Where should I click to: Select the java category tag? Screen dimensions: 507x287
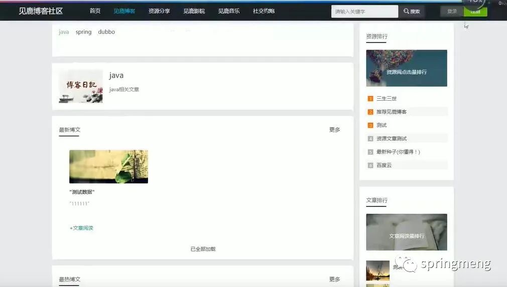coord(64,32)
